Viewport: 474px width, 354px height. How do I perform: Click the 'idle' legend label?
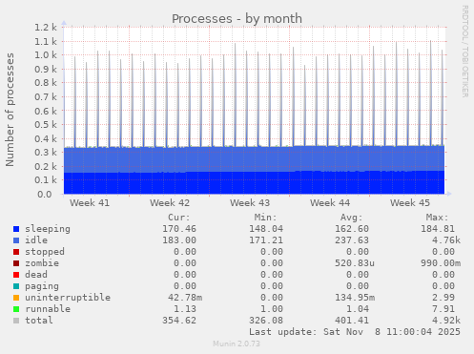(36, 240)
